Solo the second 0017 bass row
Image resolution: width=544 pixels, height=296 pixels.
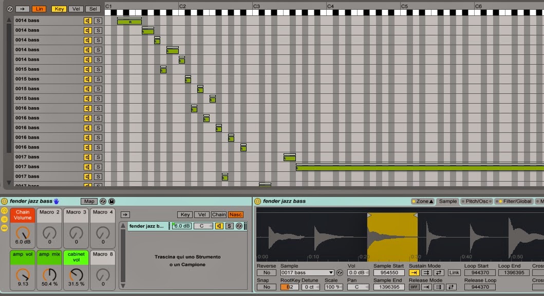tap(98, 167)
